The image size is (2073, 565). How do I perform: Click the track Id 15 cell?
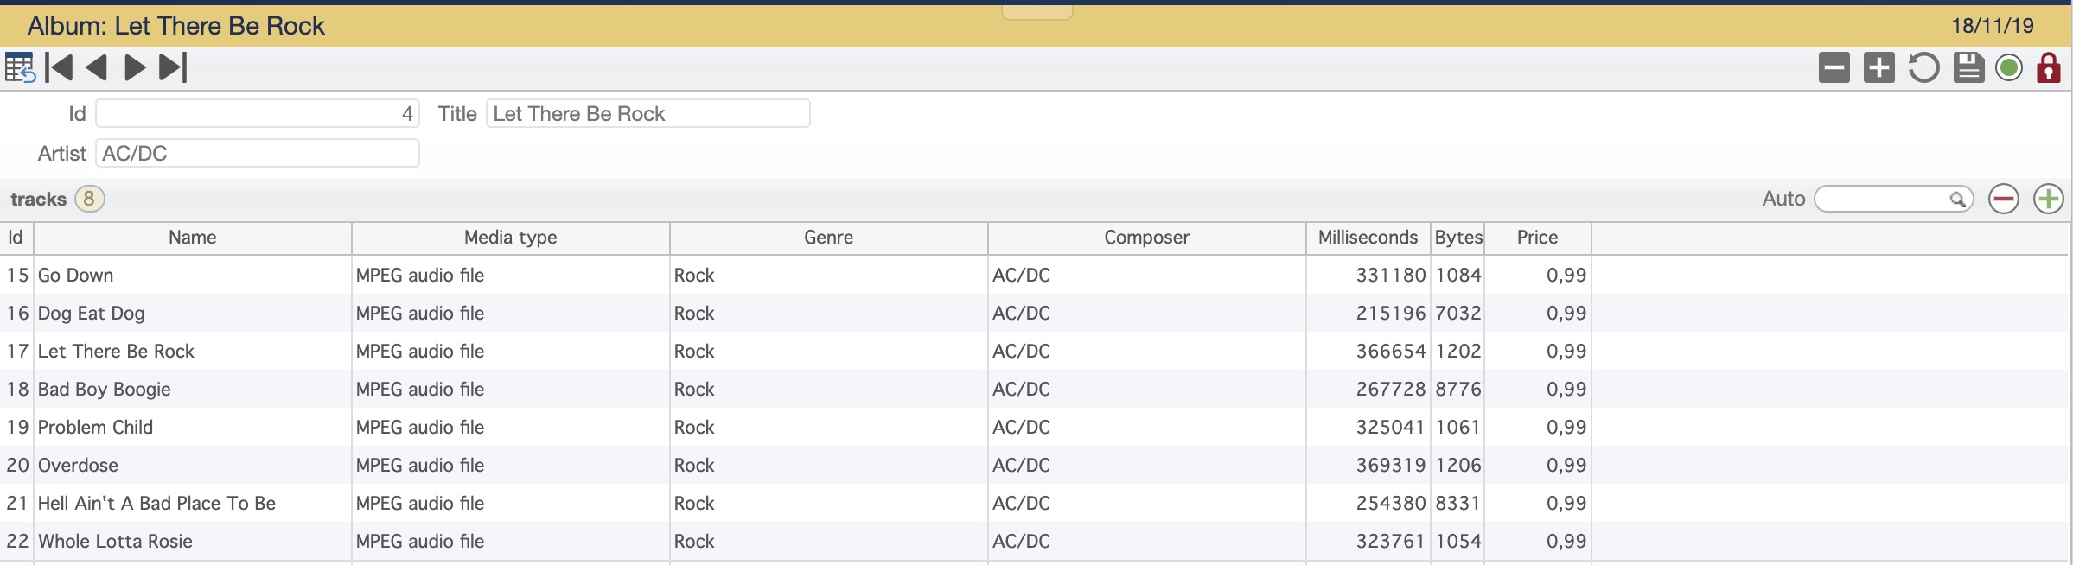(16, 275)
